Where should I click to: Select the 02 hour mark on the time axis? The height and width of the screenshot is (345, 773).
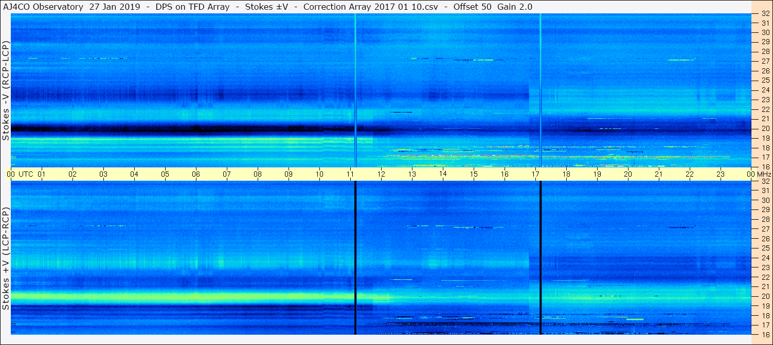(73, 174)
